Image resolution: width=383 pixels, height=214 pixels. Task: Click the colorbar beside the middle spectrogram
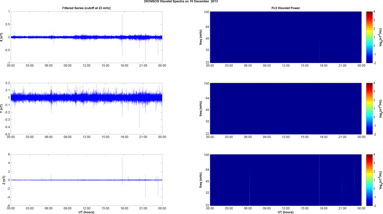tap(369, 109)
